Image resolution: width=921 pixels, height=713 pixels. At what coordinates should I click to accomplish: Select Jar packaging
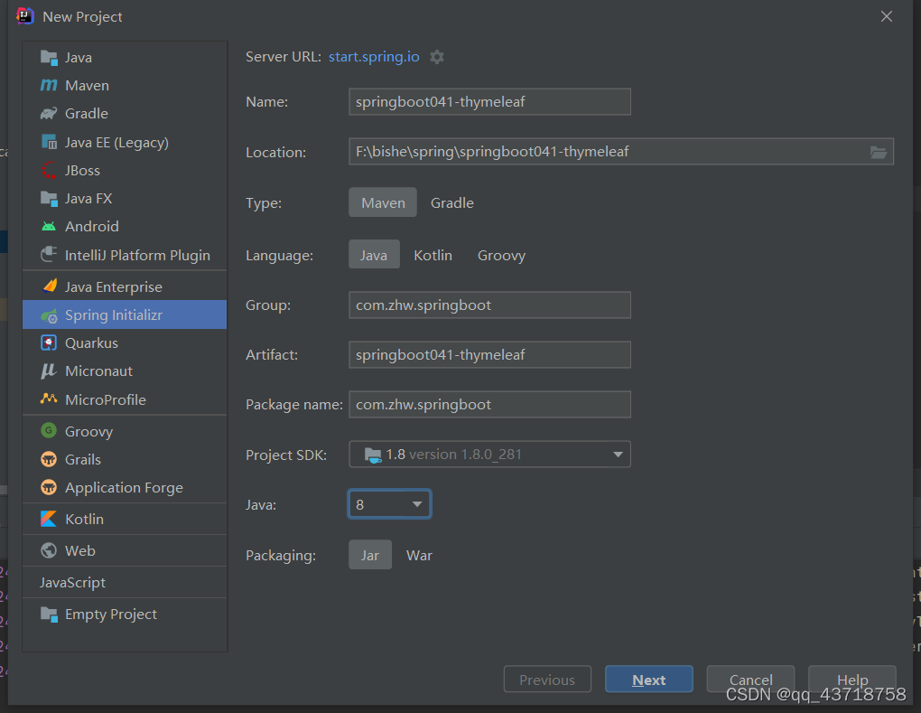coord(370,555)
